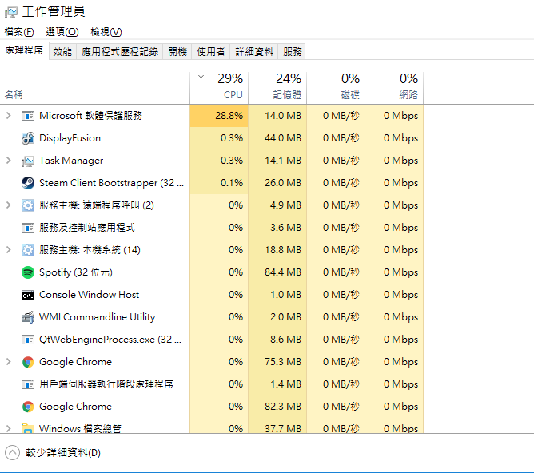
Task: Open the 檔案(F) menu
Action: coord(19,32)
